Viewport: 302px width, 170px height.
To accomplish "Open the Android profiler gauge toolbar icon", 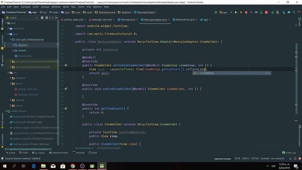I will click(256, 12).
